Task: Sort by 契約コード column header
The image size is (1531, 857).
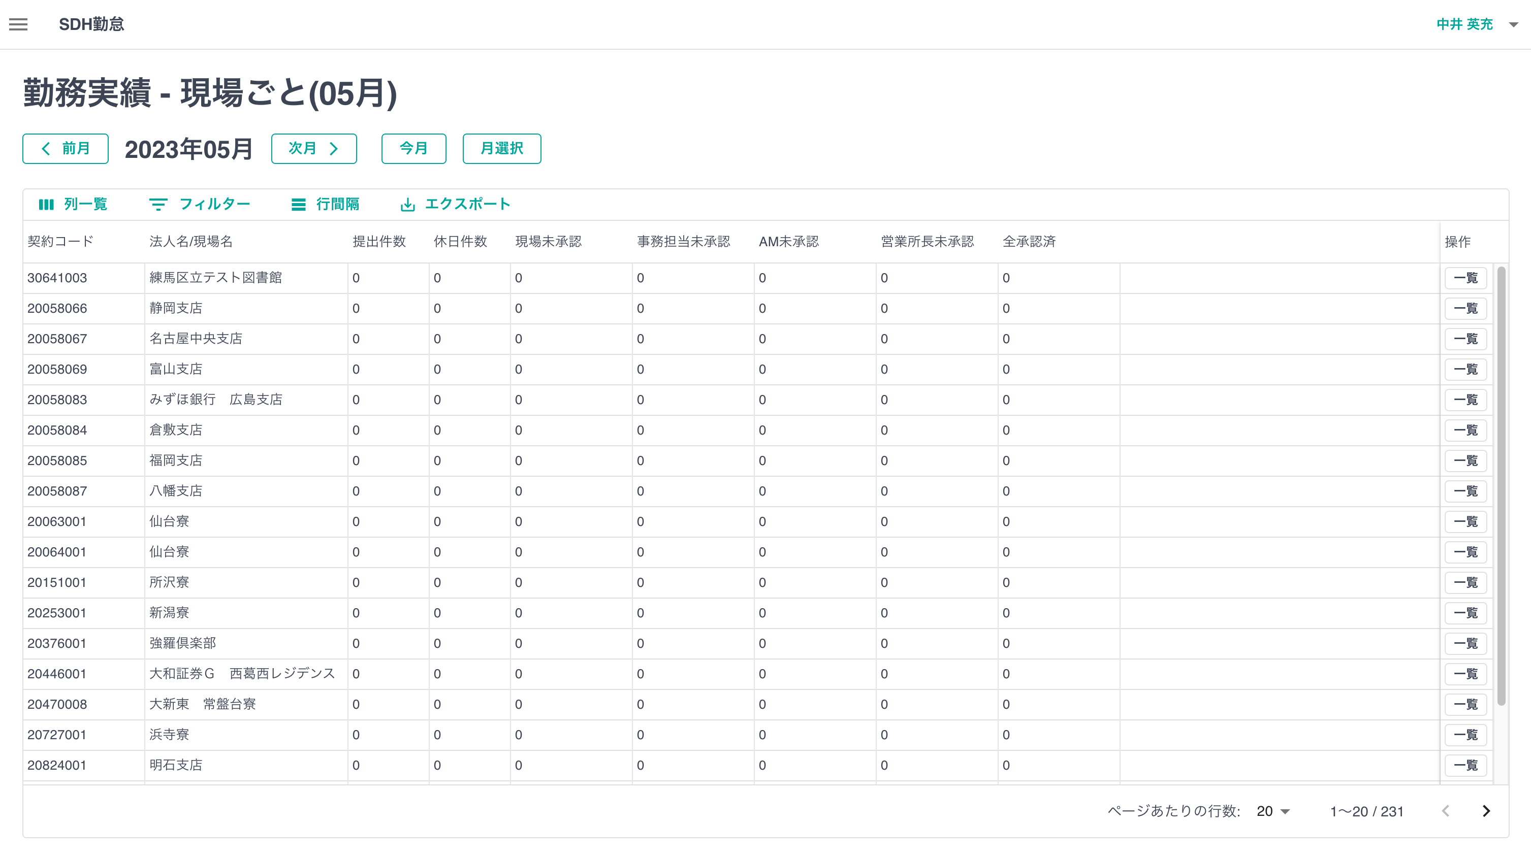Action: click(60, 241)
